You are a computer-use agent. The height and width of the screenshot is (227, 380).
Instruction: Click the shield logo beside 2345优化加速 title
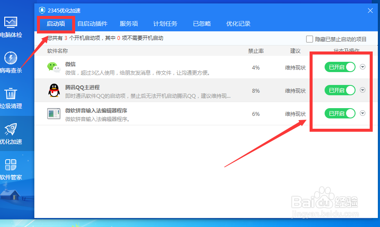(42, 10)
